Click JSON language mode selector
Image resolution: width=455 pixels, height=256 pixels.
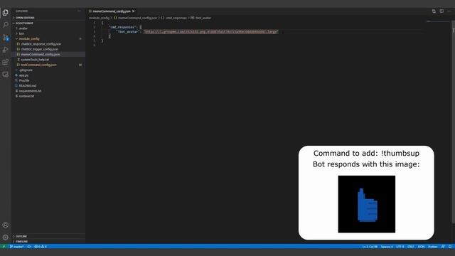click(x=421, y=247)
